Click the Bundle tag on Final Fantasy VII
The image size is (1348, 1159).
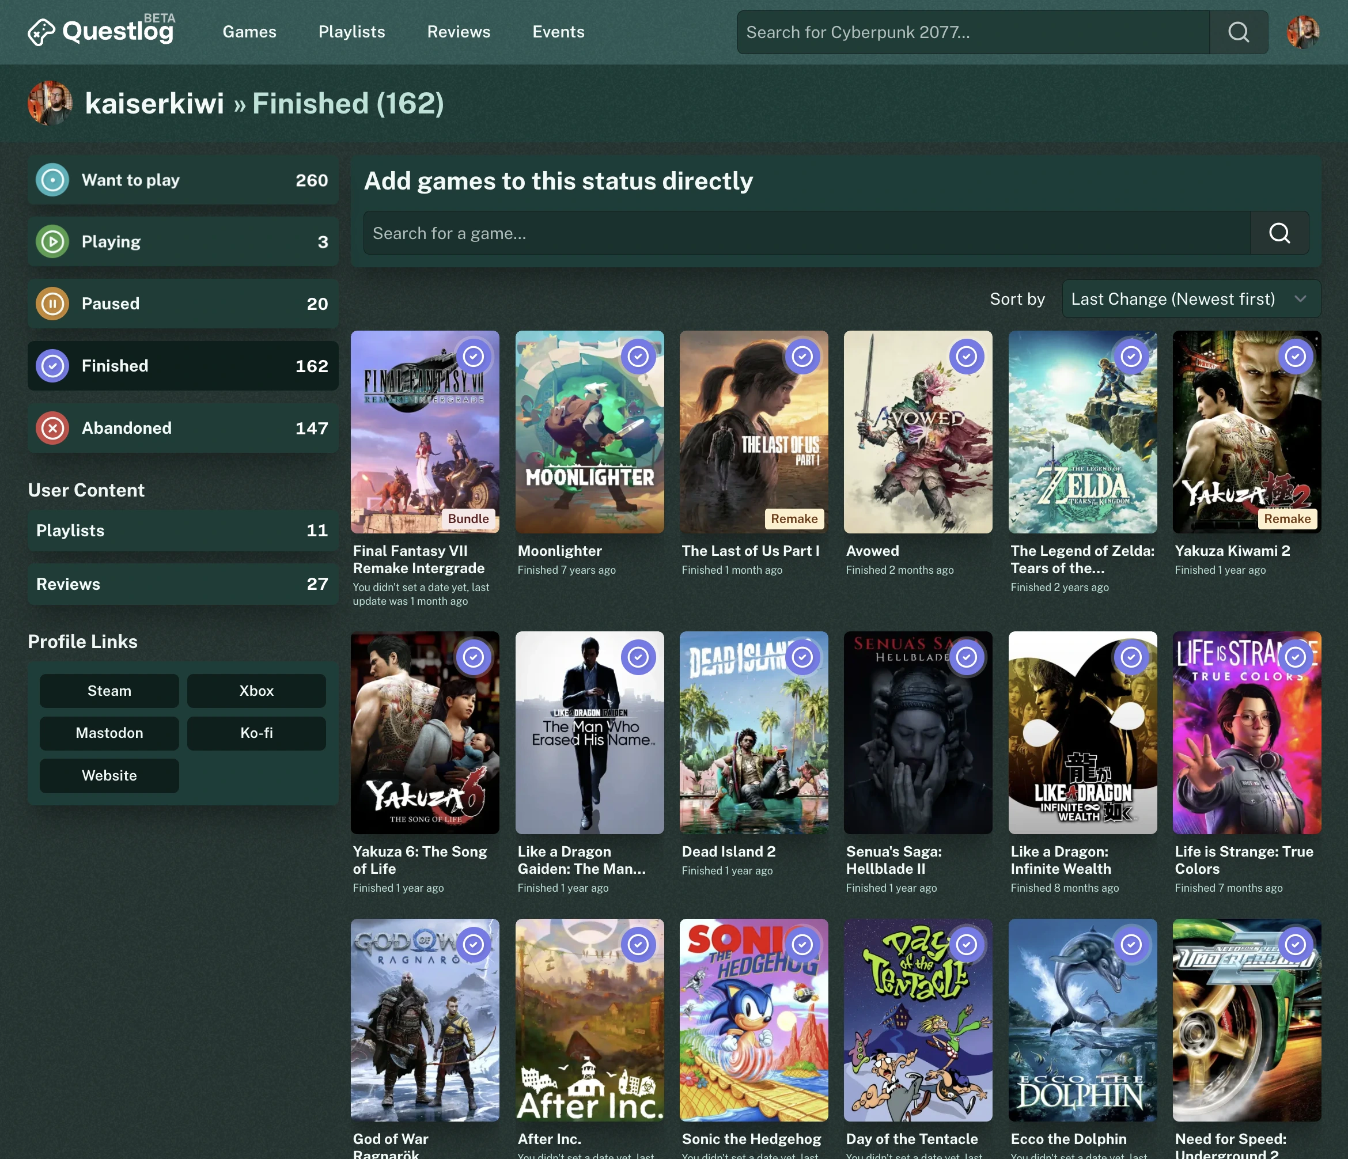click(x=468, y=518)
